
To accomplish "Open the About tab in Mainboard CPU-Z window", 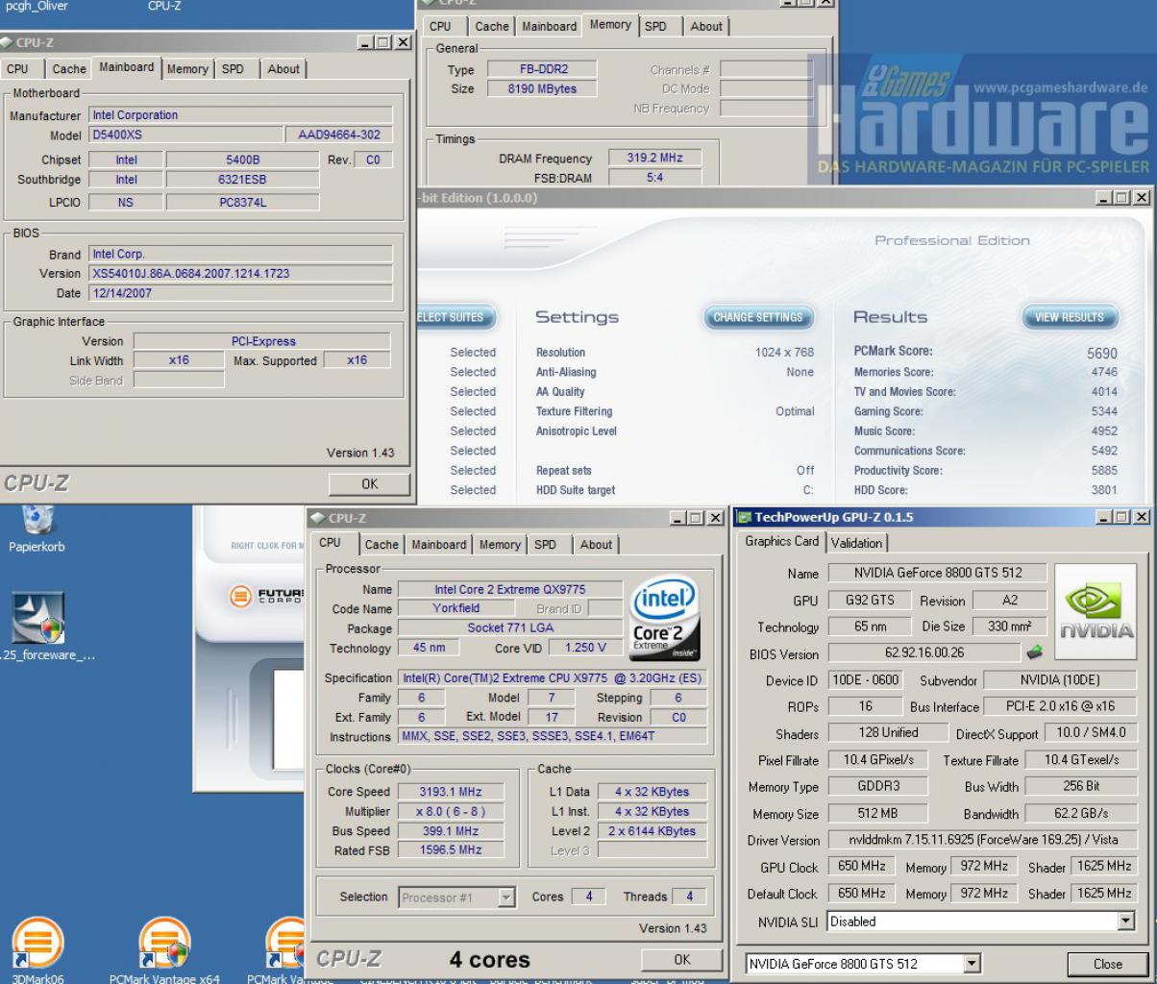I will click(x=283, y=69).
